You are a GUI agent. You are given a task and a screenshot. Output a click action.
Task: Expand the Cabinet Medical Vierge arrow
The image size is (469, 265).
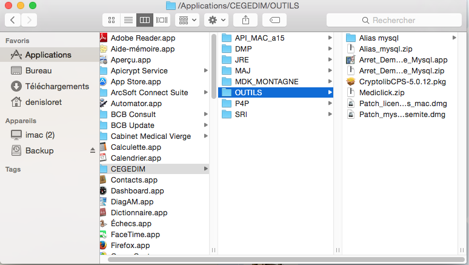206,136
